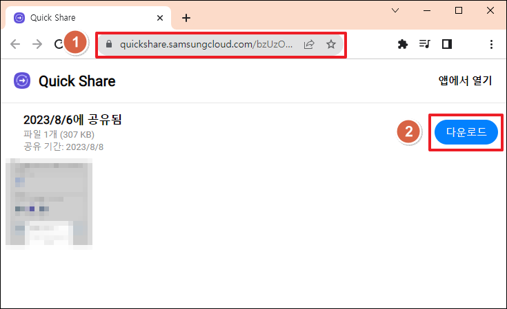Click the share page icon in address bar

point(309,44)
